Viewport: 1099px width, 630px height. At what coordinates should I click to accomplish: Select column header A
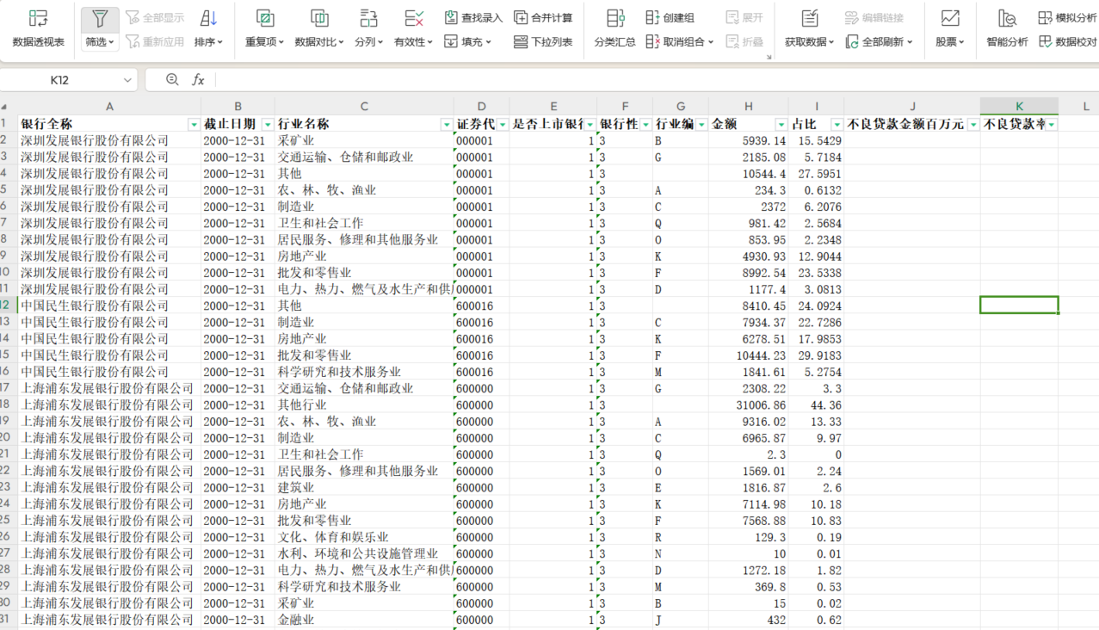109,107
